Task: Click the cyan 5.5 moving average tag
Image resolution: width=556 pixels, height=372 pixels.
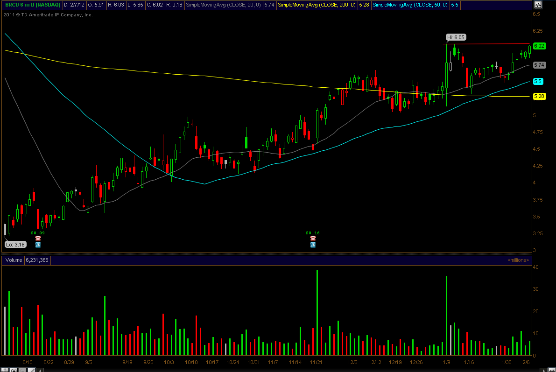Action: pos(538,81)
